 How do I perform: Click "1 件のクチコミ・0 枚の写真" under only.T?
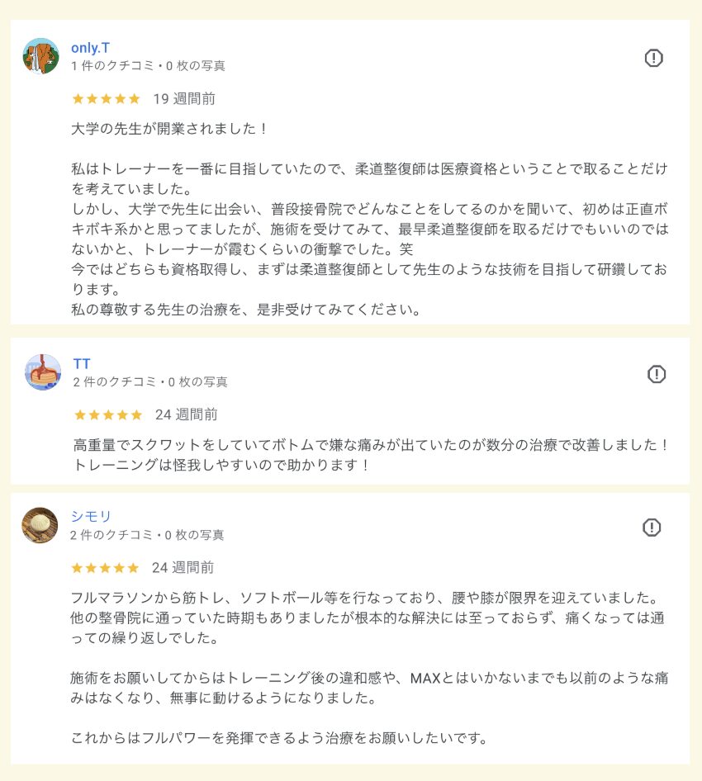(x=148, y=66)
